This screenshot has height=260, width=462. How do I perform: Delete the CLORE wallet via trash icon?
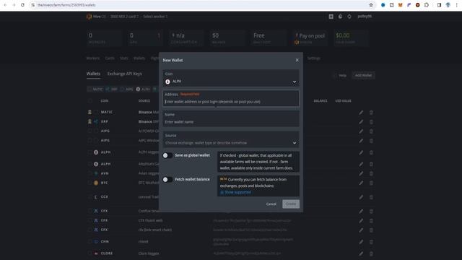(371, 253)
